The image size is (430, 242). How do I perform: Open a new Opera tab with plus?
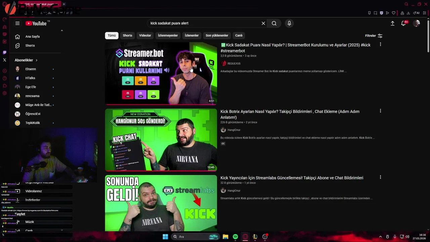pyautogui.click(x=63, y=4)
